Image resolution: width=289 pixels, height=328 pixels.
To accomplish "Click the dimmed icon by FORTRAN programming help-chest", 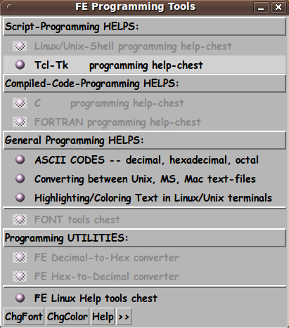I will tap(20, 122).
